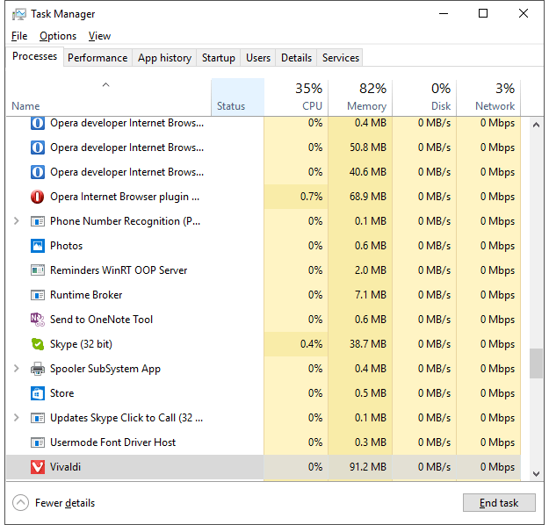The width and height of the screenshot is (549, 525).
Task: Click the Store app icon
Action: (x=38, y=393)
